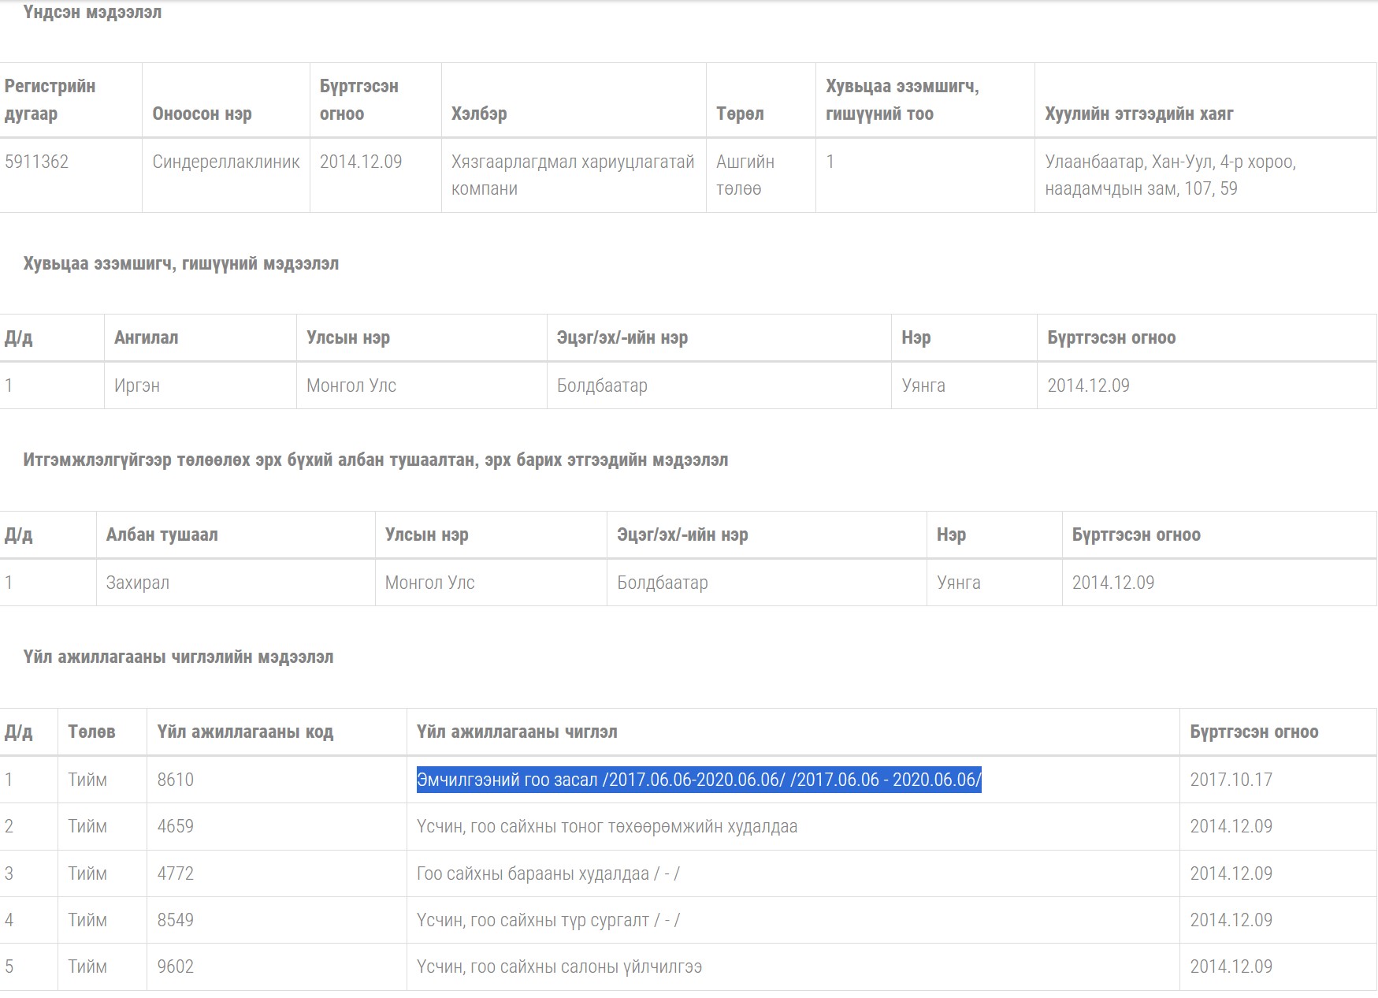
Task: Click Тийм status in row 9602
Action: pyautogui.click(x=87, y=966)
